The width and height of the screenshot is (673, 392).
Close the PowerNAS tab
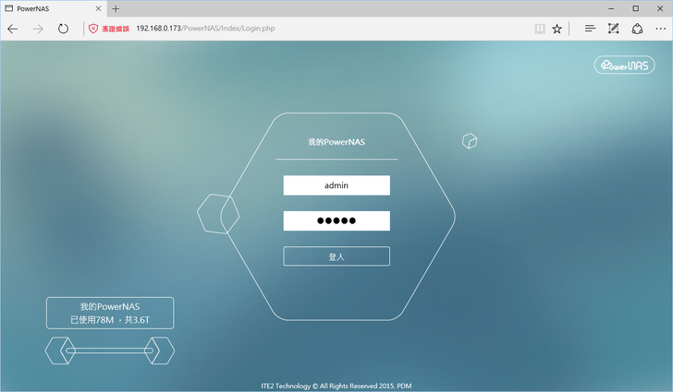(98, 8)
